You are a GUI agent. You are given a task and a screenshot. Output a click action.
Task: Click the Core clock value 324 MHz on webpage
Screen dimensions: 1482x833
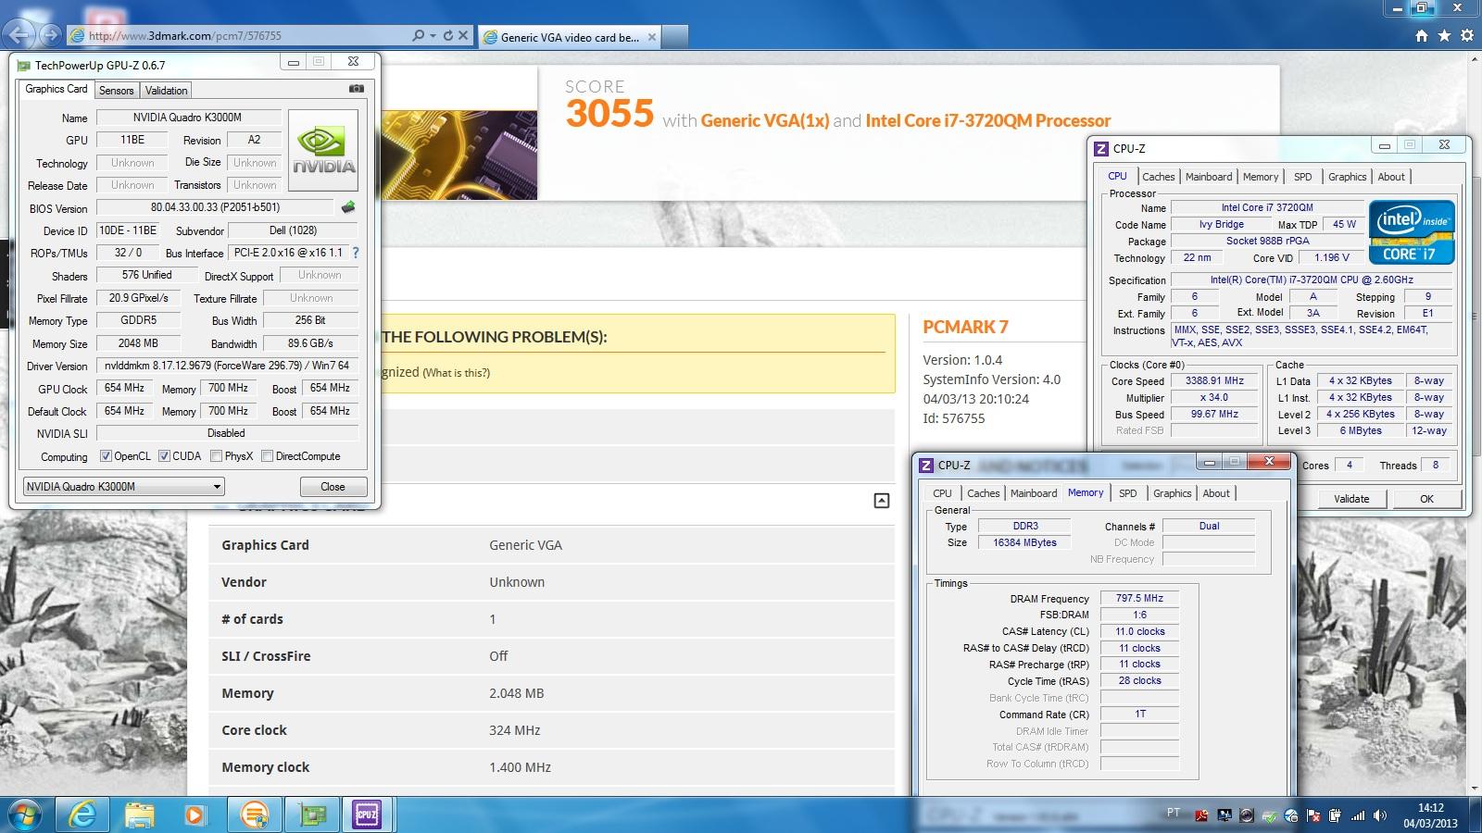514,730
